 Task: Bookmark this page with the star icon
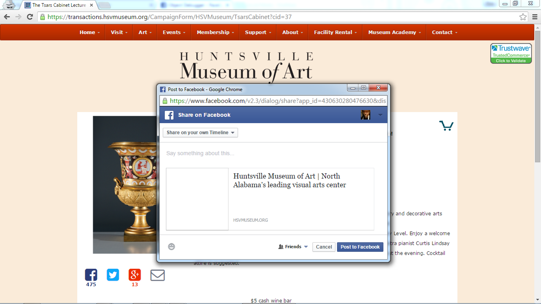point(523,17)
